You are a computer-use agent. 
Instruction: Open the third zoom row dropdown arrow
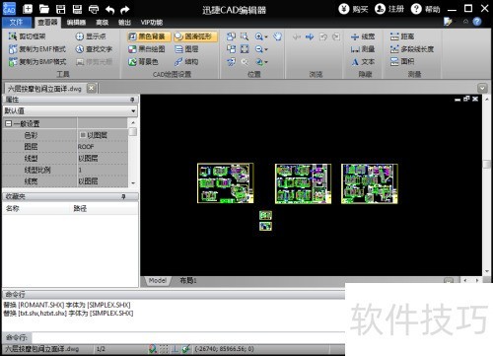[266, 62]
